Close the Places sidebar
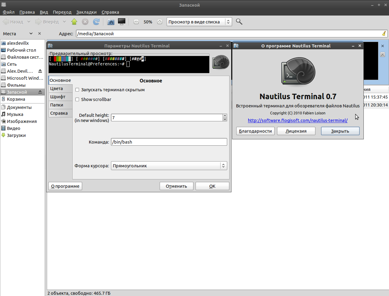Viewport: 389px width, 296px height. coord(40,33)
